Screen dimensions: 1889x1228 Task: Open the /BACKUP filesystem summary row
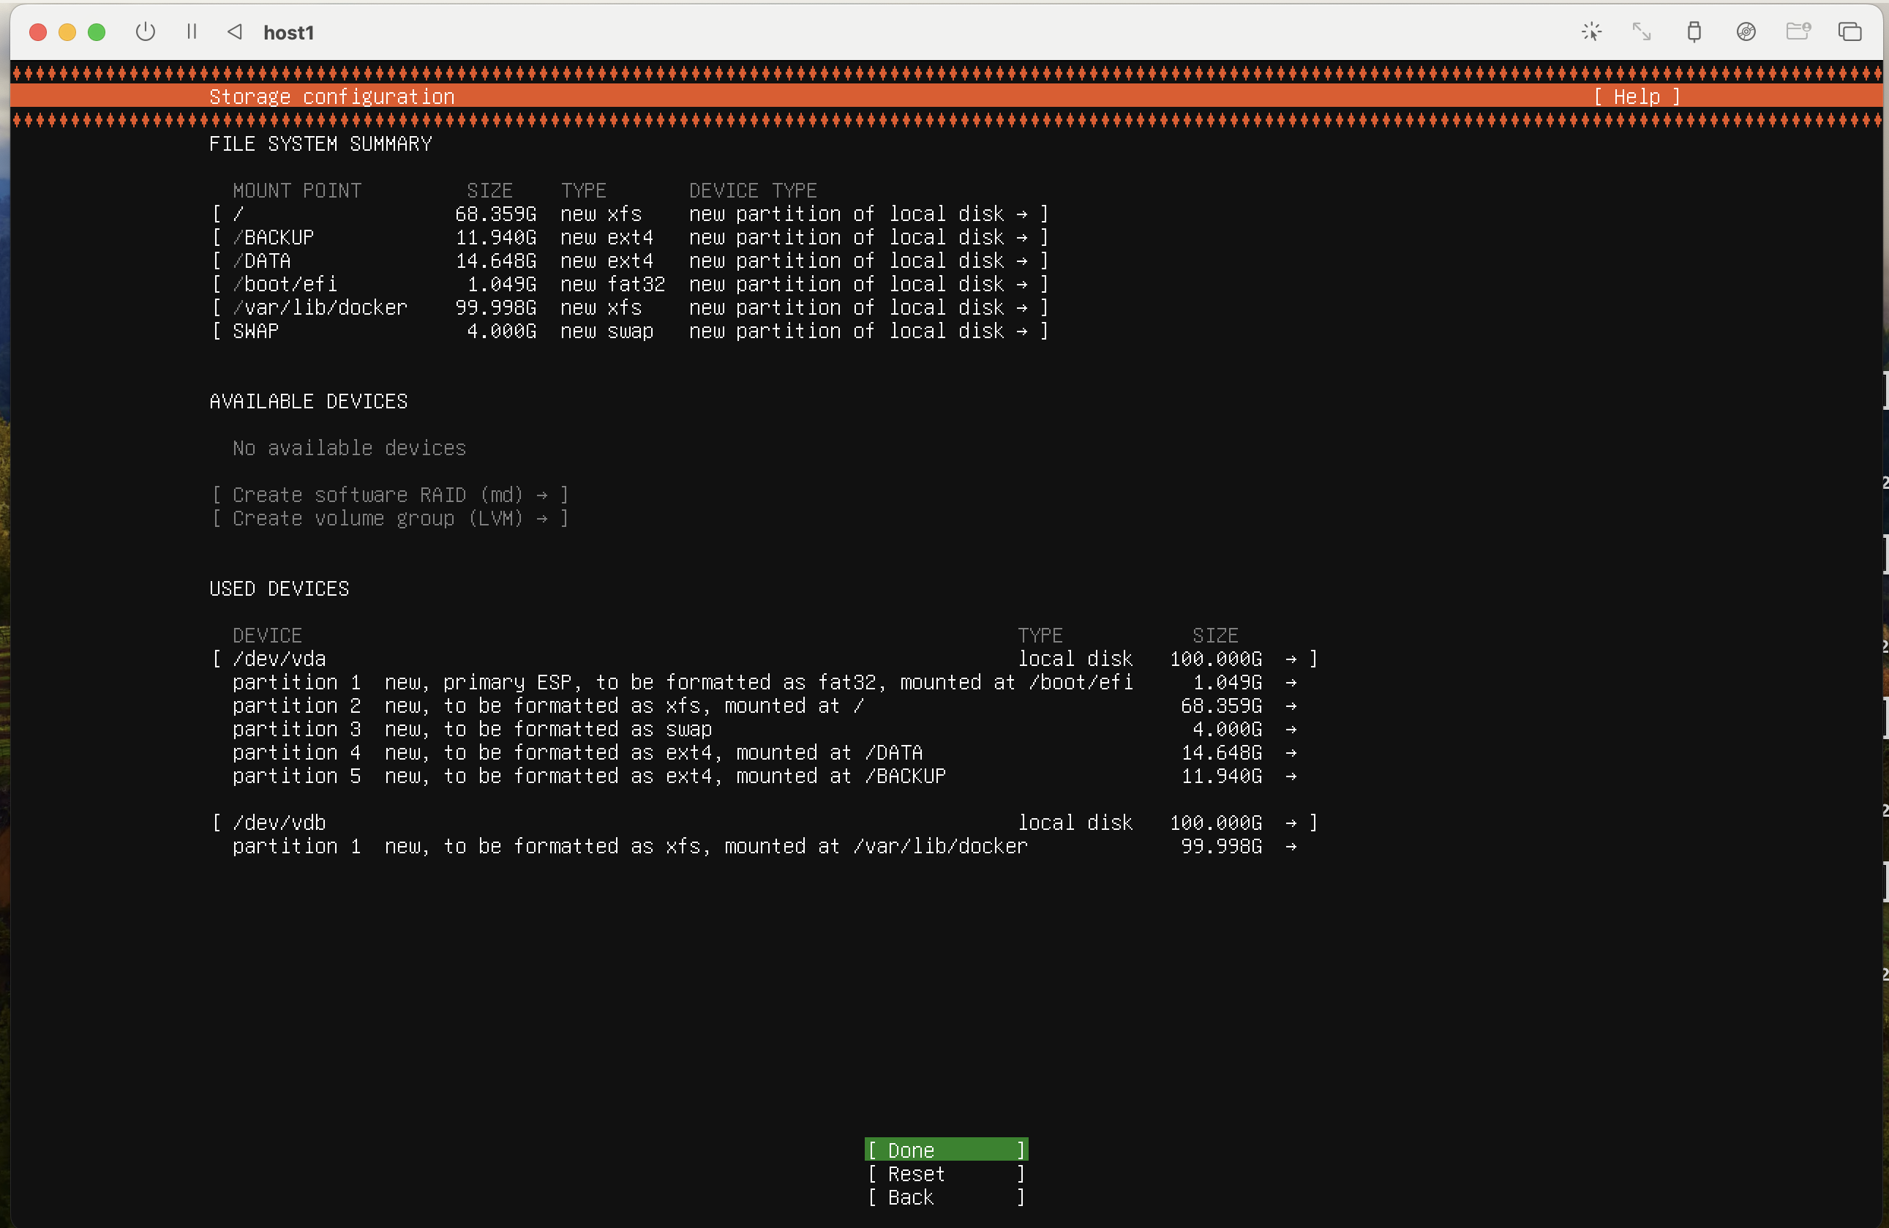(x=273, y=237)
